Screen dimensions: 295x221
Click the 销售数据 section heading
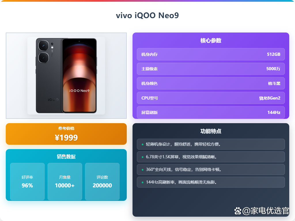tap(66, 157)
